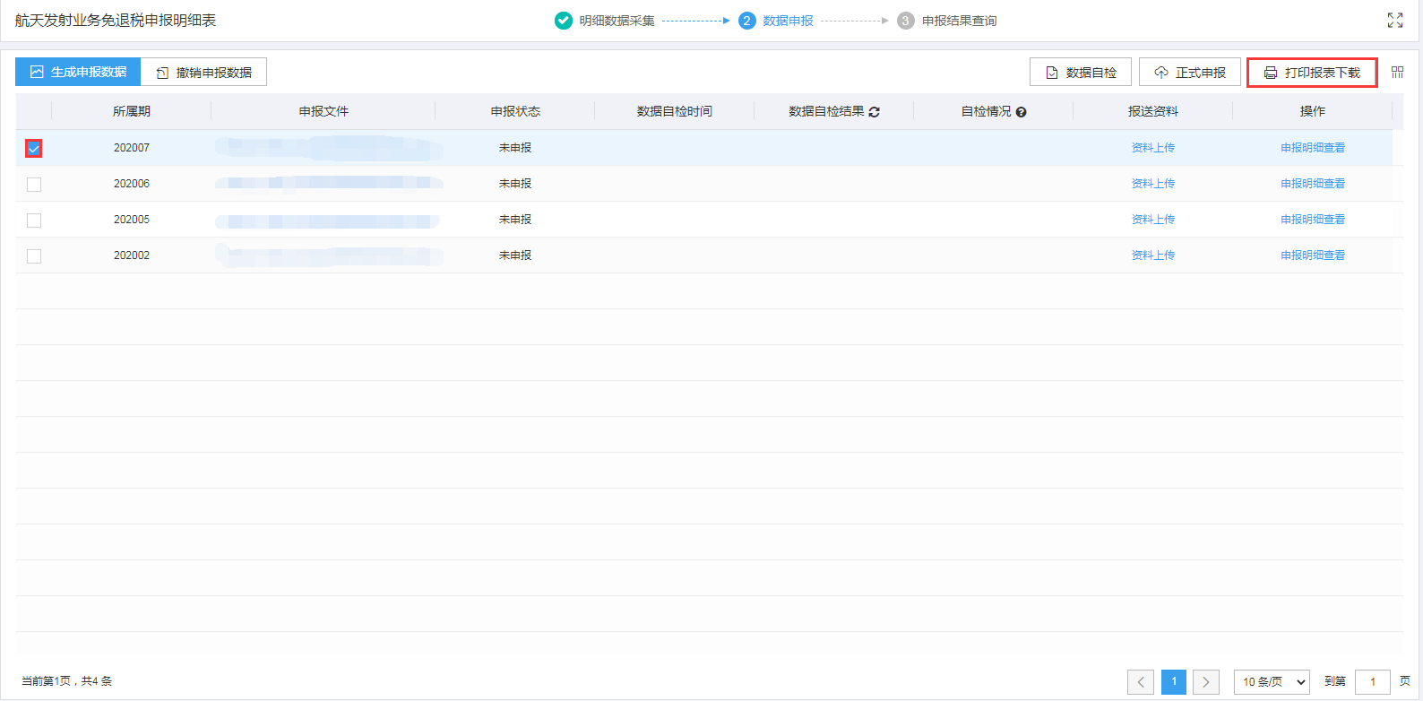The image size is (1423, 701).
Task: Go to the 申报结果查询 step
Action: coord(959,21)
